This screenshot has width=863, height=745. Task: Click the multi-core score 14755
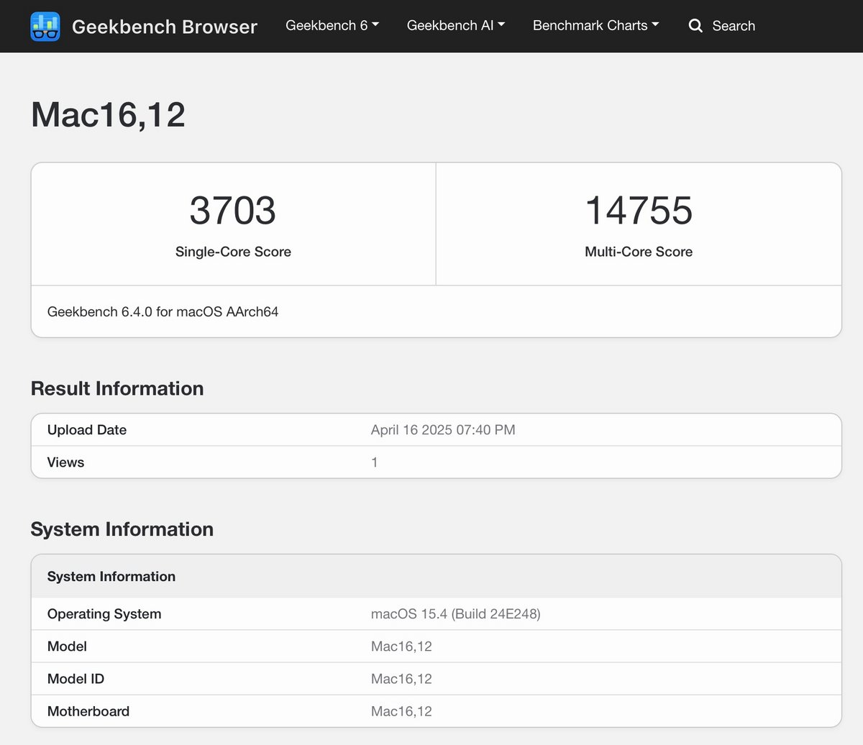click(639, 210)
